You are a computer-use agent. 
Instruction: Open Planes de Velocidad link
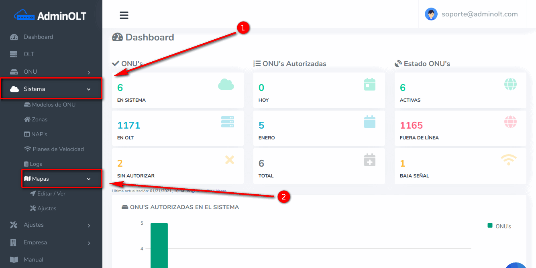click(x=58, y=149)
